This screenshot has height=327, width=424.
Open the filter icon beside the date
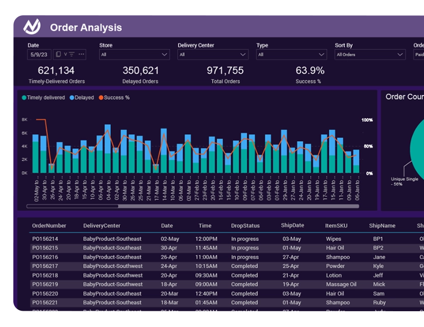pyautogui.click(x=72, y=54)
